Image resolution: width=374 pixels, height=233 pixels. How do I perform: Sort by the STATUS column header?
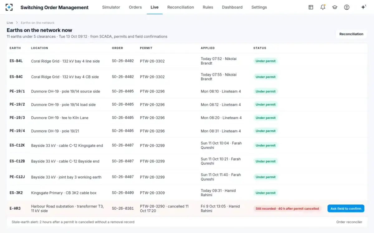(260, 48)
